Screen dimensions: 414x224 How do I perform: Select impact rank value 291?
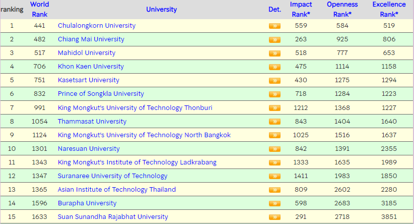[x=301, y=217]
